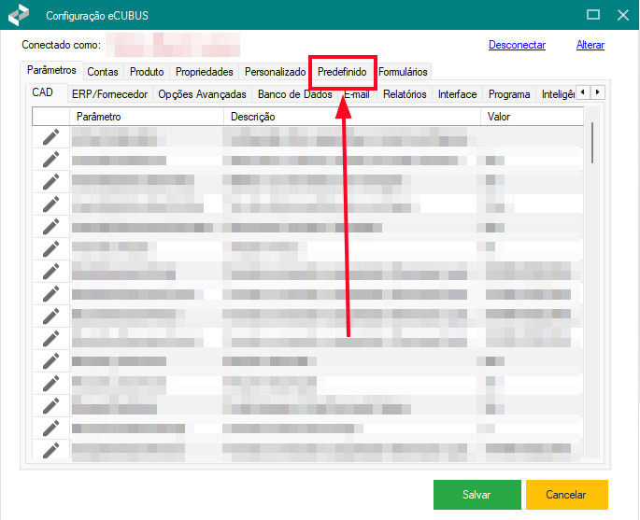The width and height of the screenshot is (640, 520).
Task: Open the Formulários tab
Action: pos(404,72)
